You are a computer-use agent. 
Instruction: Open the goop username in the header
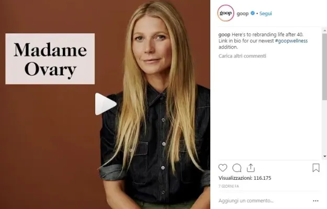point(243,14)
